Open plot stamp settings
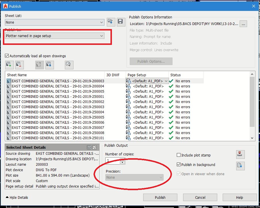This screenshot has width=260, height=208. (240, 154)
